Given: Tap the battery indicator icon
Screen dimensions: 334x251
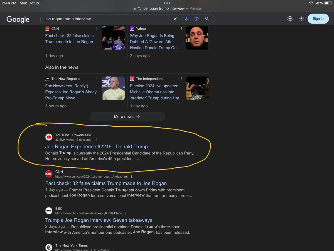Looking at the screenshot, I should tap(328, 3).
